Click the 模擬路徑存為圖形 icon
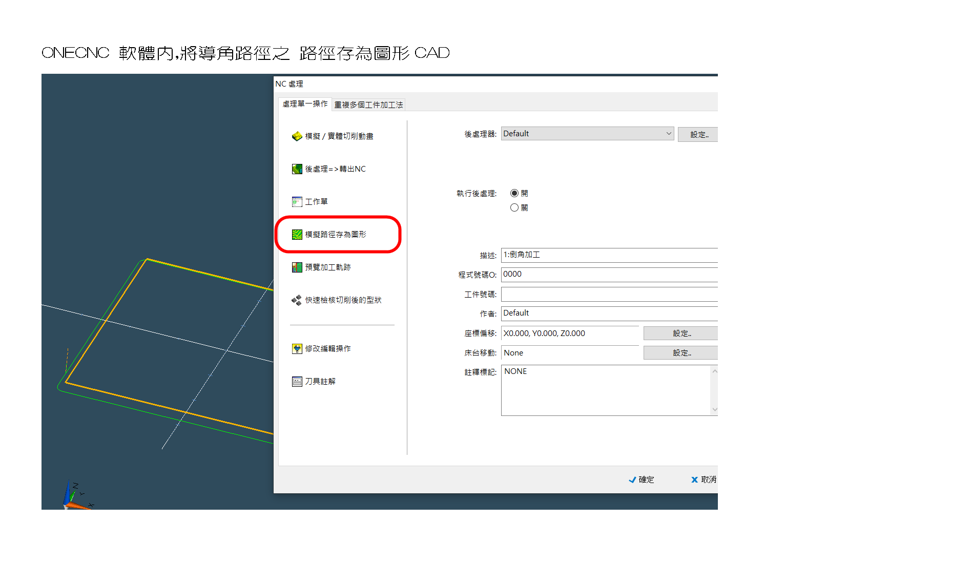 (297, 234)
